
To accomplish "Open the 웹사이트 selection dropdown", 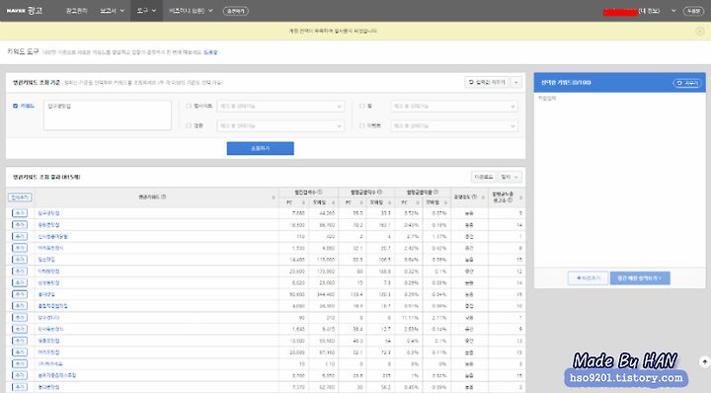I will coord(280,106).
